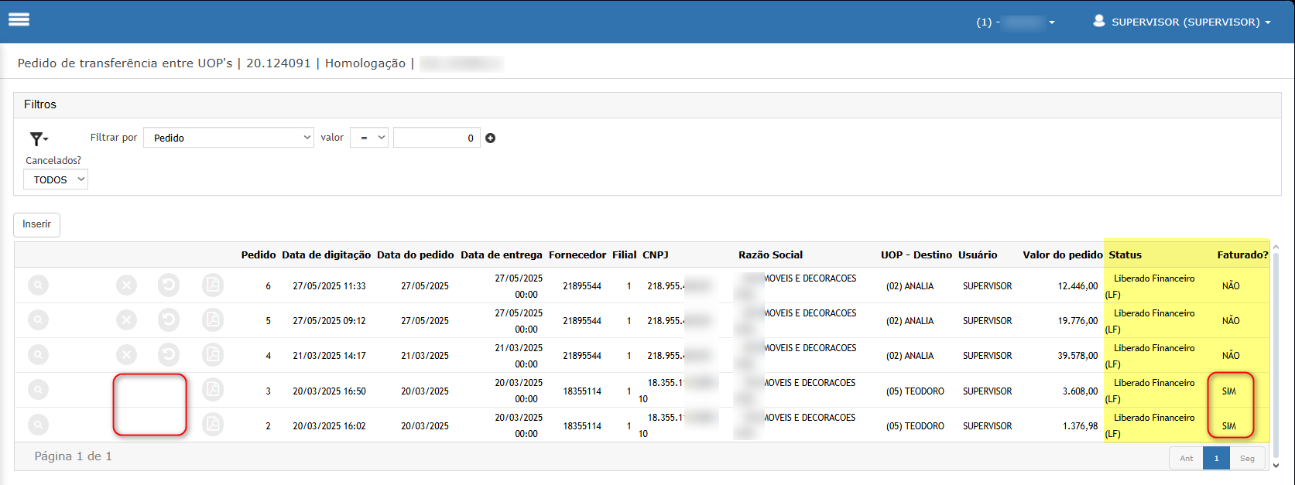Viewport: 1295px width, 485px height.
Task: View order 2 details with magnifier icon
Action: pos(38,425)
